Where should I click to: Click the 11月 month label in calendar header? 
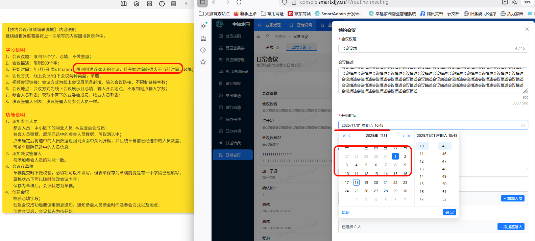tap(384, 136)
